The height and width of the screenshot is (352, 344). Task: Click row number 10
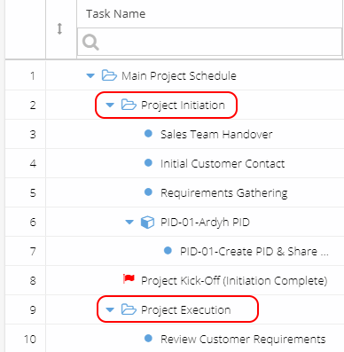point(30,340)
